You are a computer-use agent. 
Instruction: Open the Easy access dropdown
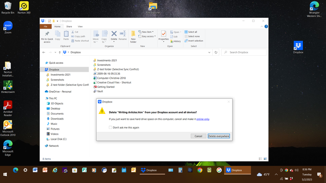point(147,36)
